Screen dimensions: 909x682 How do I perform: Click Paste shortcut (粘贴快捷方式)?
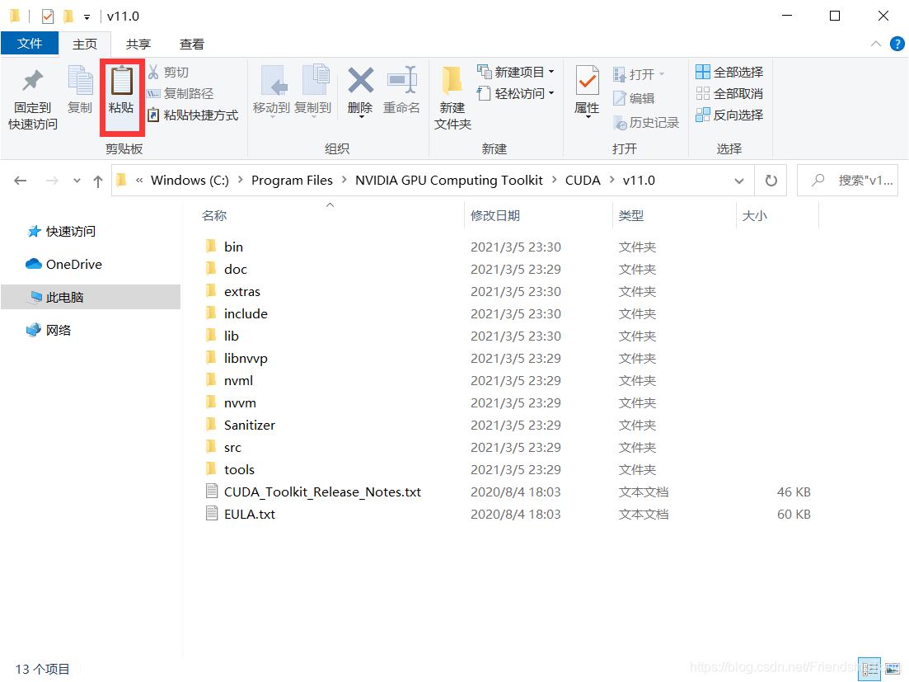click(193, 115)
